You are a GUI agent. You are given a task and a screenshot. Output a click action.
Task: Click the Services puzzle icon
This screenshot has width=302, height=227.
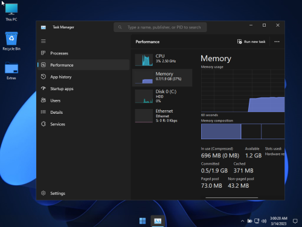pyautogui.click(x=43, y=124)
